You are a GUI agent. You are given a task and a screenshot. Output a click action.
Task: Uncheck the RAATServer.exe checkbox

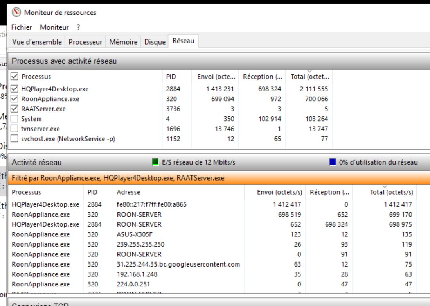click(14, 109)
